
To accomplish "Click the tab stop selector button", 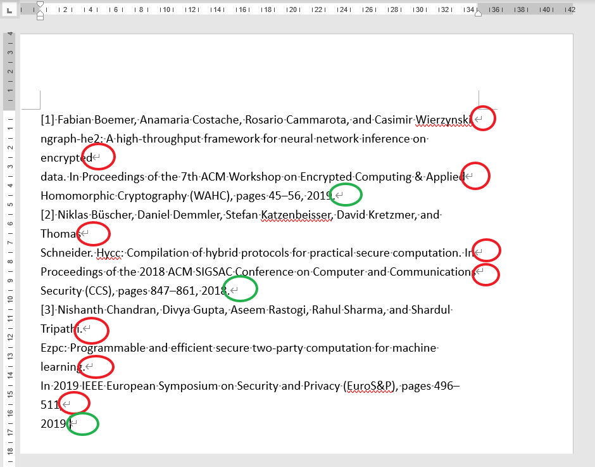I will pyautogui.click(x=9, y=10).
